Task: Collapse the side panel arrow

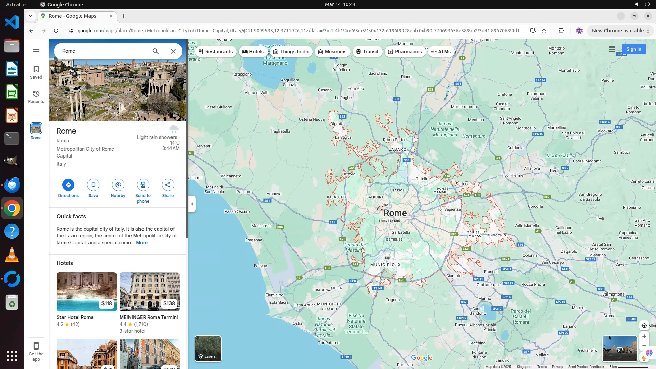Action: coord(192,204)
